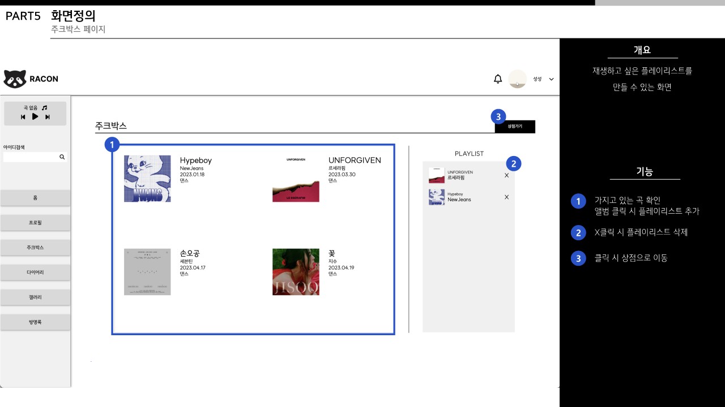
Task: Add UNFORGIVEN album cover to playlist
Action: click(296, 179)
